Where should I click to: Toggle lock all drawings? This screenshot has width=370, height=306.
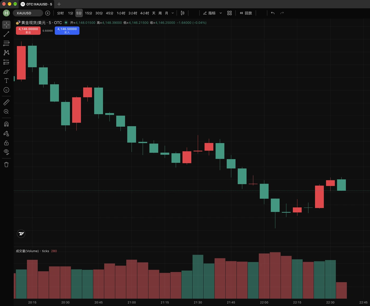click(6, 143)
